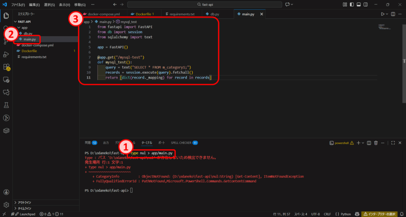Switch to the db.py editor tab
The height and width of the screenshot is (217, 406).
pos(214,14)
